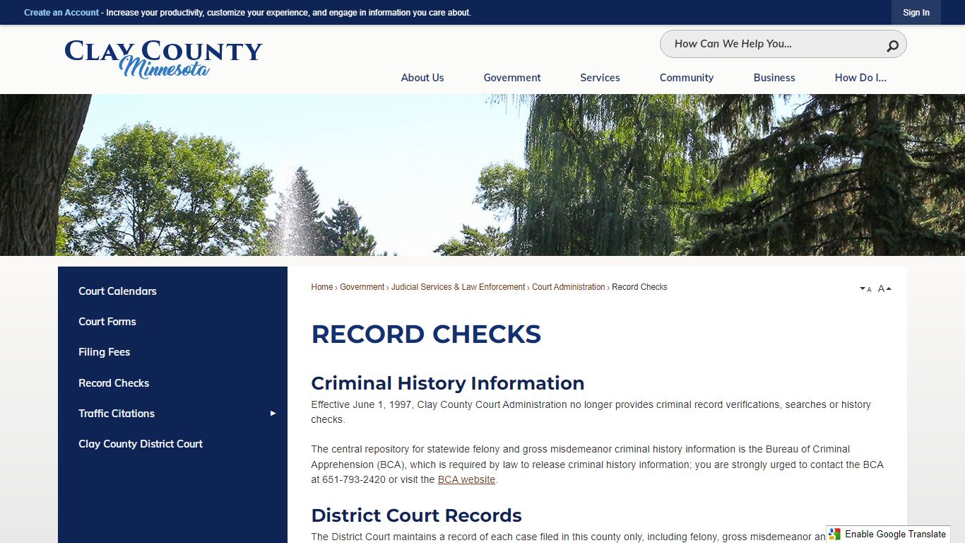Navigate to Court Administration breadcrumb

568,287
